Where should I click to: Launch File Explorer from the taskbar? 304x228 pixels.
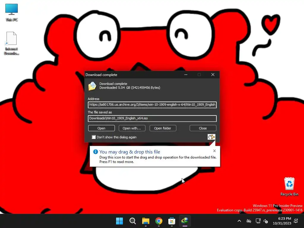tap(145, 221)
